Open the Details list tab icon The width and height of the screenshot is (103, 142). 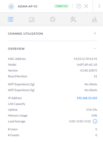point(11,19)
